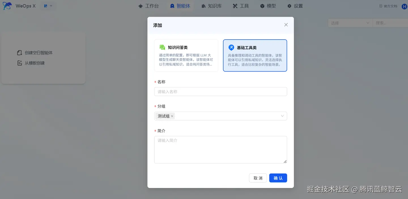This screenshot has height=199, width=408.
Task: Click inside the 请输入名称 input field
Action: (220, 91)
